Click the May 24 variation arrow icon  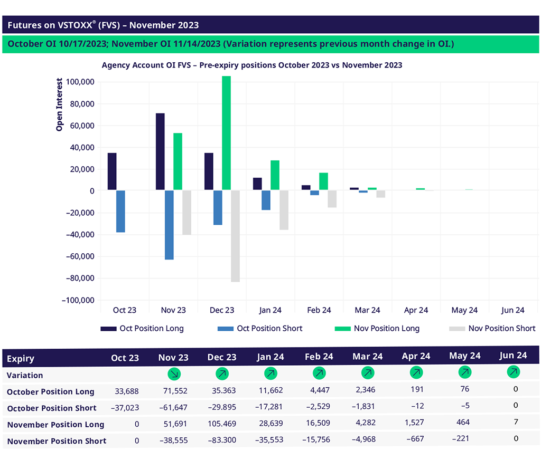pos(464,372)
